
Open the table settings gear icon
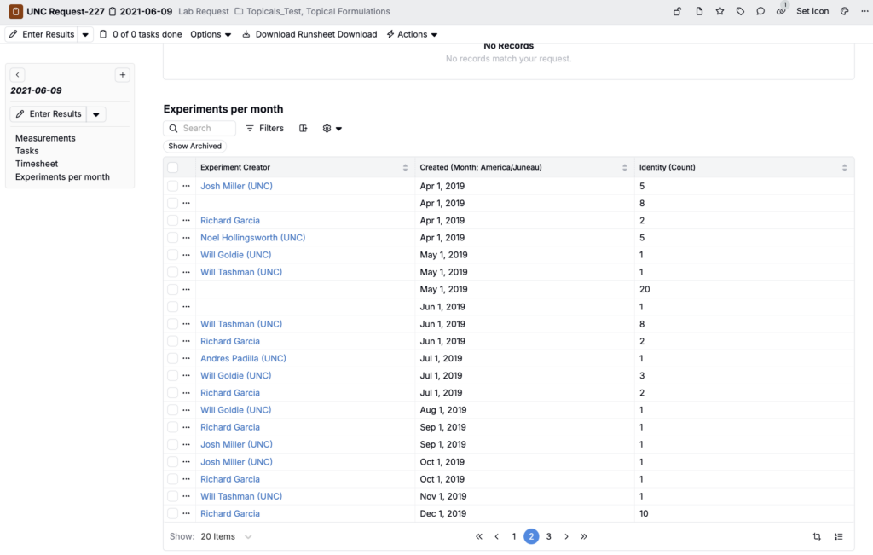pos(332,128)
